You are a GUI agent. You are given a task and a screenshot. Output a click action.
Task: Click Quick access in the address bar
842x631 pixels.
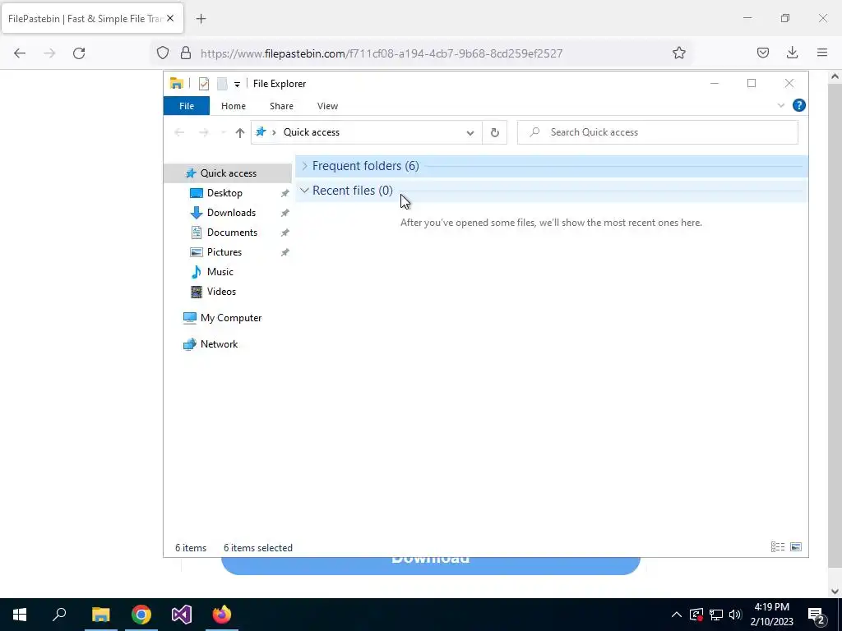coord(312,132)
